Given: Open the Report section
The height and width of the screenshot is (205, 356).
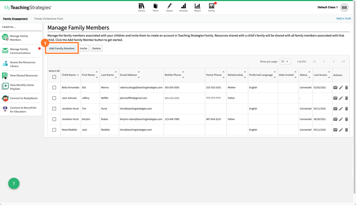Looking at the screenshot, I should (197, 7).
